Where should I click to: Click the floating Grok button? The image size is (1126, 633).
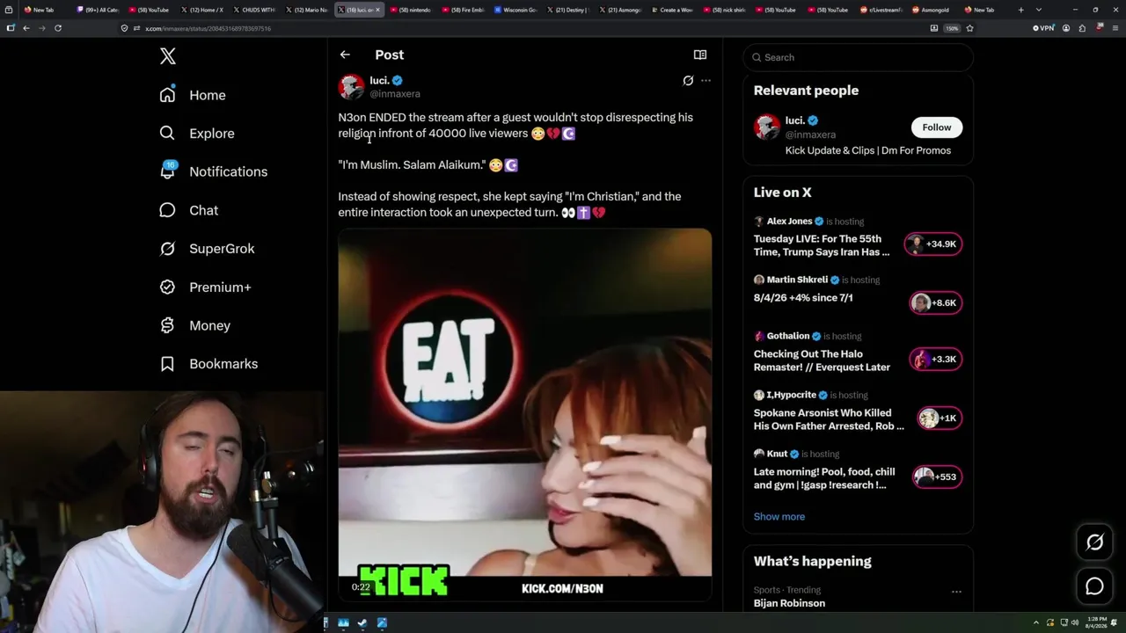point(1094,542)
